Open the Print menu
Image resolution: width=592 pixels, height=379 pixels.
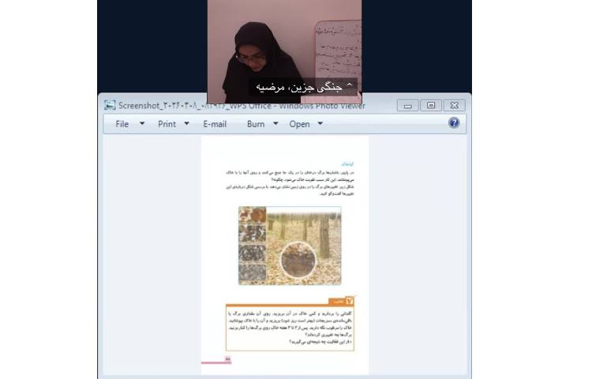[x=167, y=124]
